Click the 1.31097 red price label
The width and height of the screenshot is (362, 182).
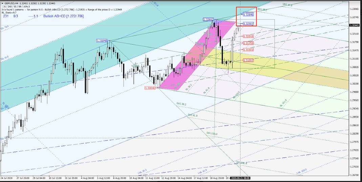coord(248,60)
